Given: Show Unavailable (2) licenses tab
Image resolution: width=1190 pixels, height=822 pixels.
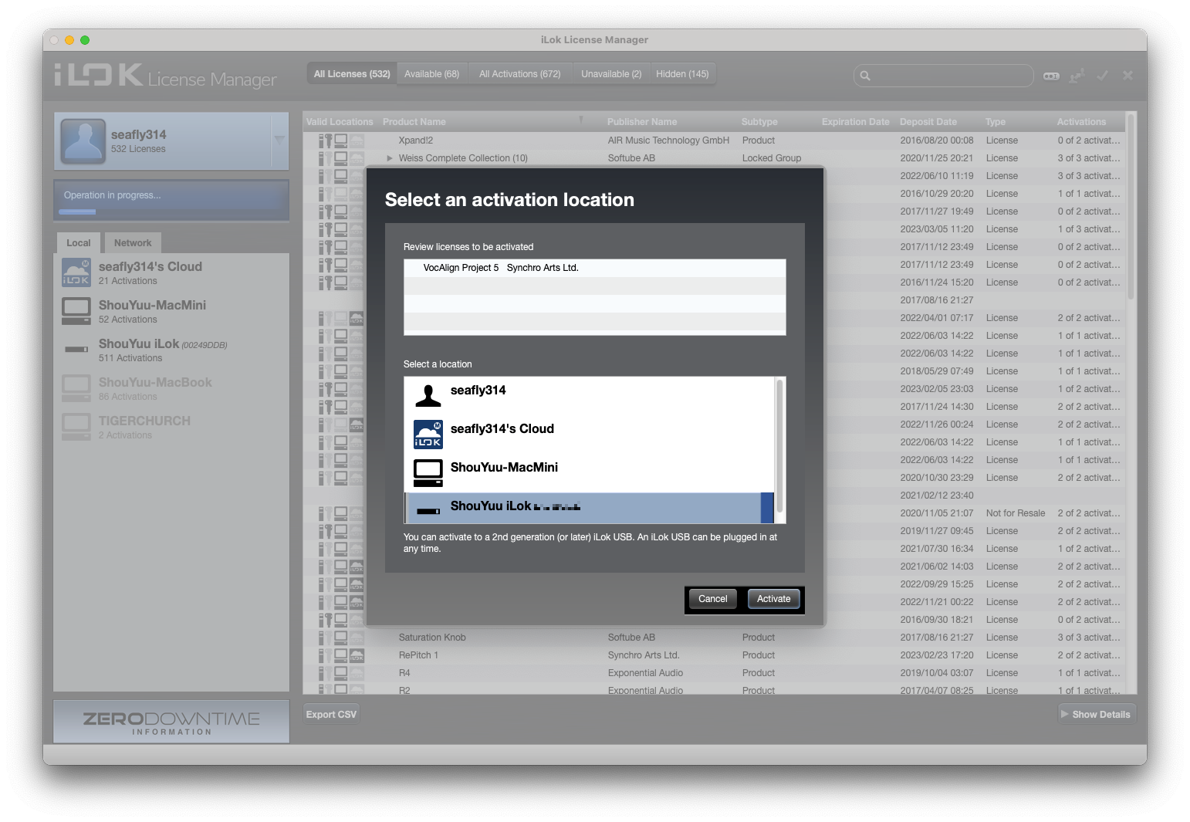Looking at the screenshot, I should click(611, 74).
